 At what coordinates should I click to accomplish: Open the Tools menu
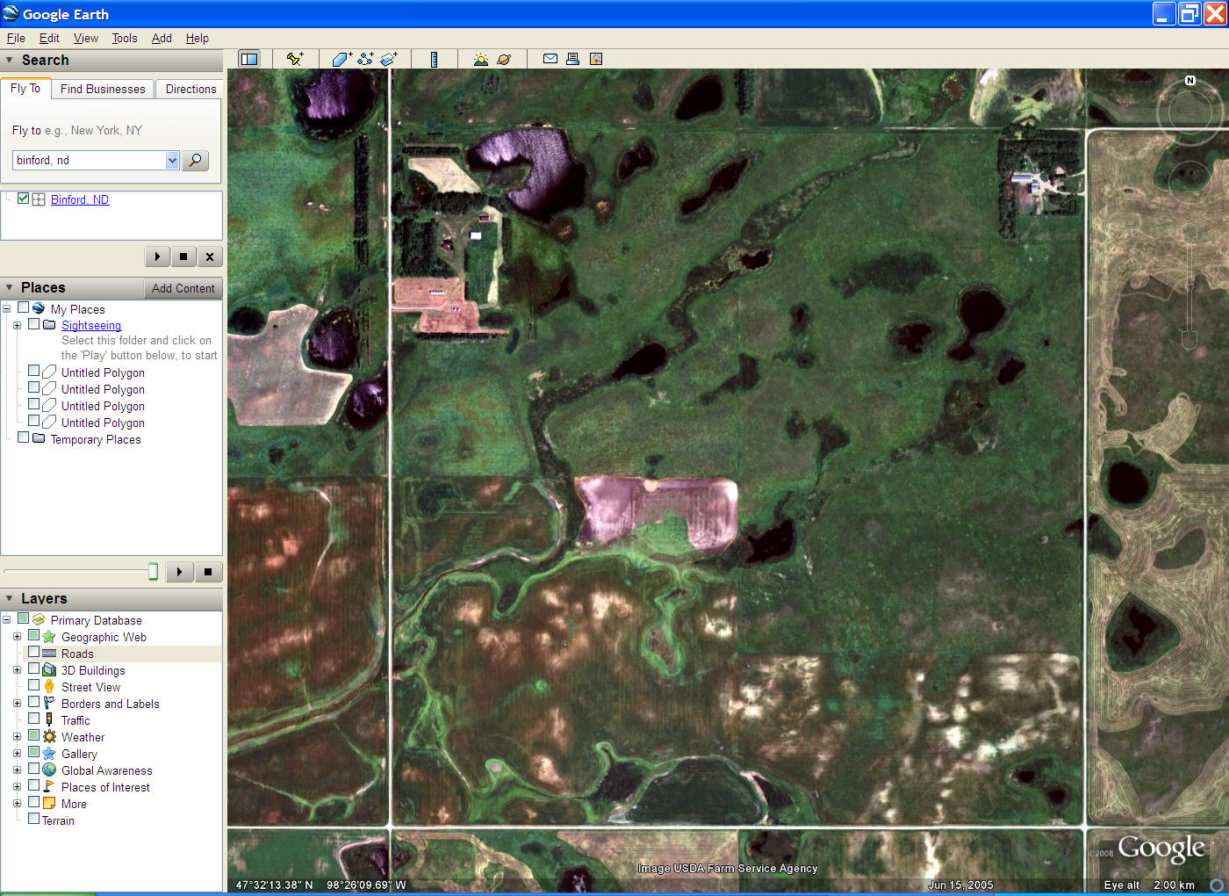pyautogui.click(x=125, y=38)
